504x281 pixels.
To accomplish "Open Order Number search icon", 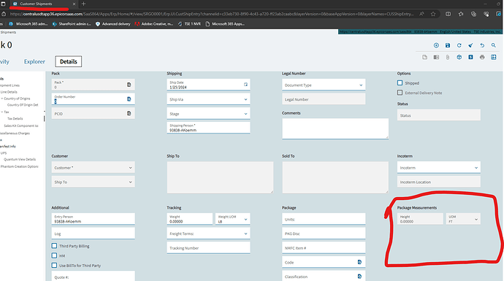I will 129,99.
